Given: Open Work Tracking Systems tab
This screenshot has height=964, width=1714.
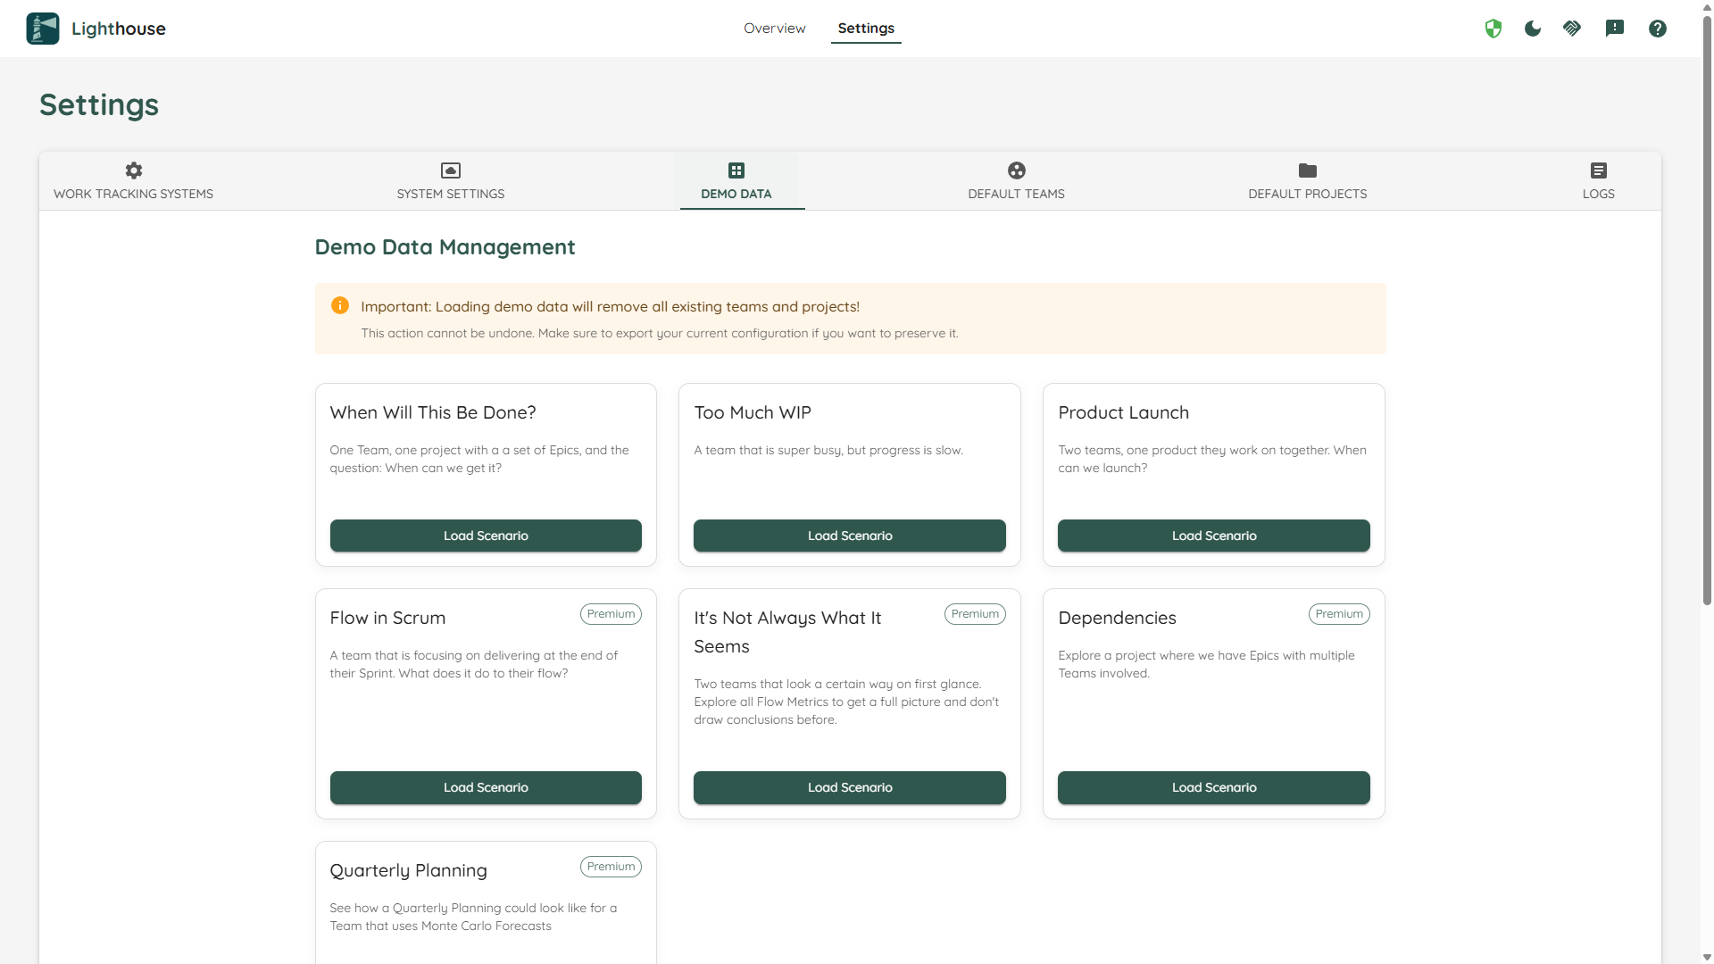Looking at the screenshot, I should [133, 181].
